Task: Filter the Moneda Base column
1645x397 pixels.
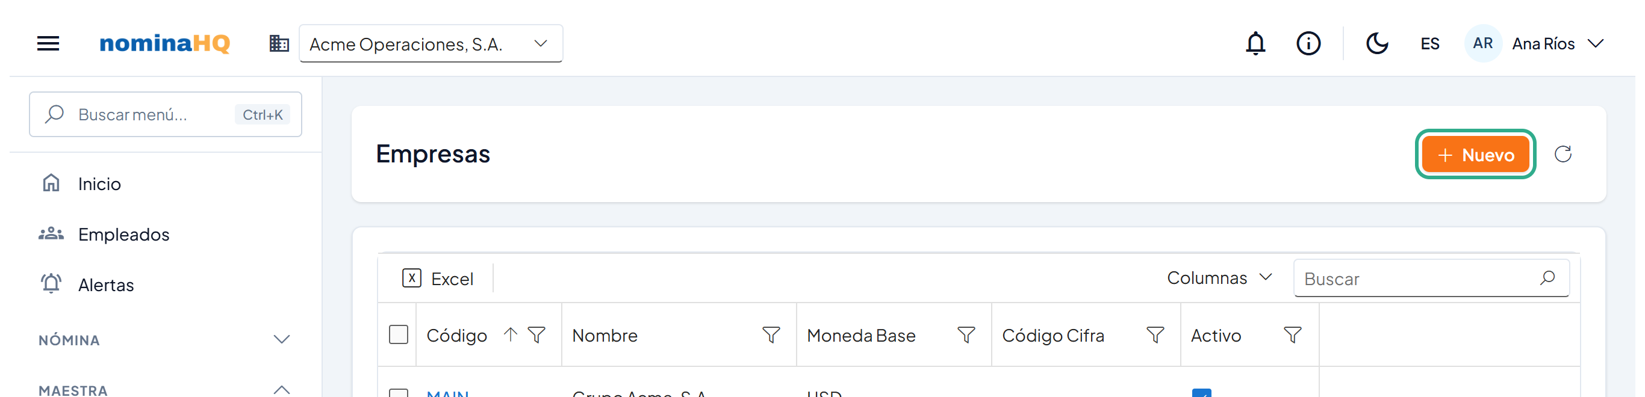Action: (966, 335)
